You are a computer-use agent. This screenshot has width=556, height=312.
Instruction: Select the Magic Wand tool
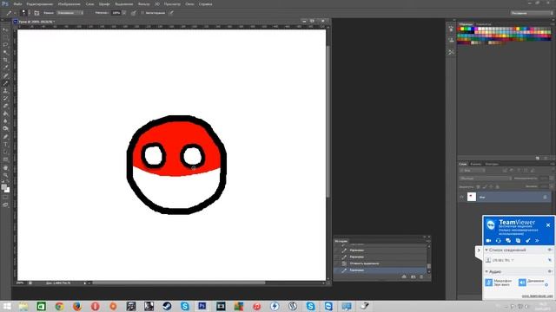(x=5, y=52)
